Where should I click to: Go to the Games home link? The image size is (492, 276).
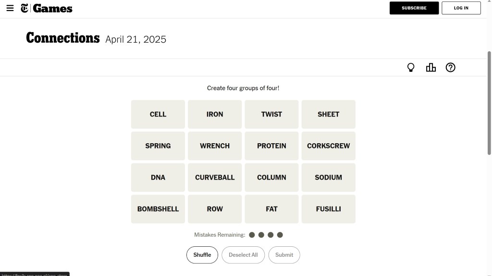tap(53, 8)
